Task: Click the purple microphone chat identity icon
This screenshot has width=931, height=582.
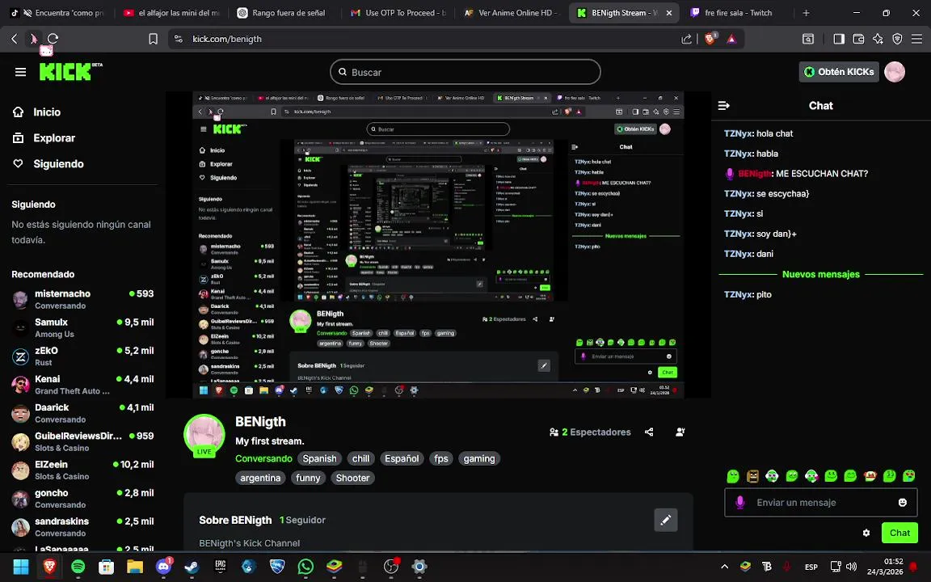Action: click(x=739, y=503)
